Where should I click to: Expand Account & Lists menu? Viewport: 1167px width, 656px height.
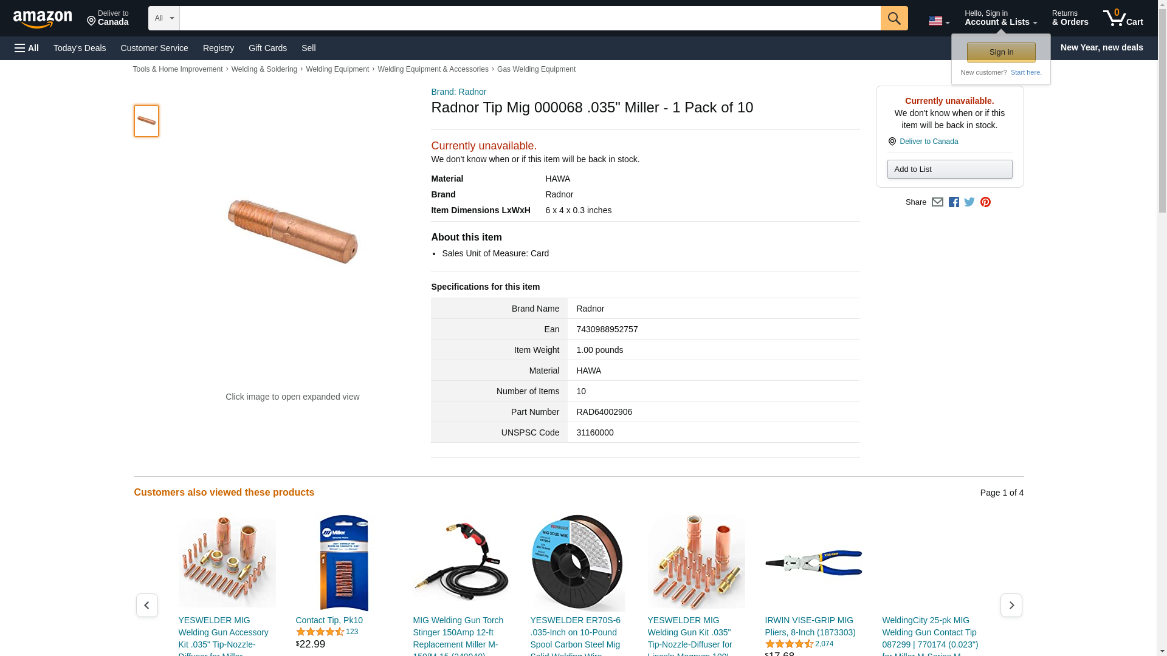point(1000,18)
